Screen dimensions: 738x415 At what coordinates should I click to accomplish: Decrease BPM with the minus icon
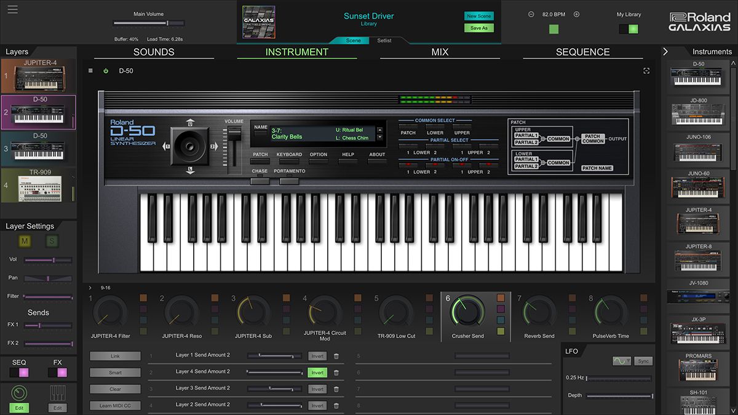531,14
